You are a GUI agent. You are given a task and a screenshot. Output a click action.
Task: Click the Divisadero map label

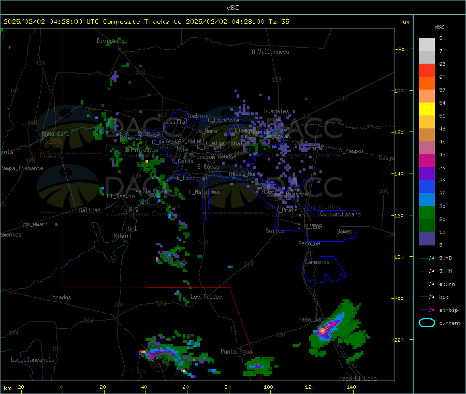click(112, 41)
